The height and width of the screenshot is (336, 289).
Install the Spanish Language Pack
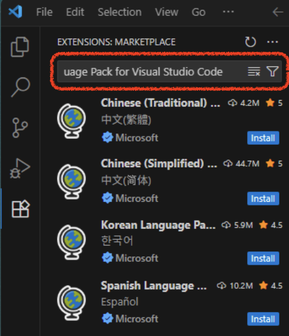click(263, 319)
